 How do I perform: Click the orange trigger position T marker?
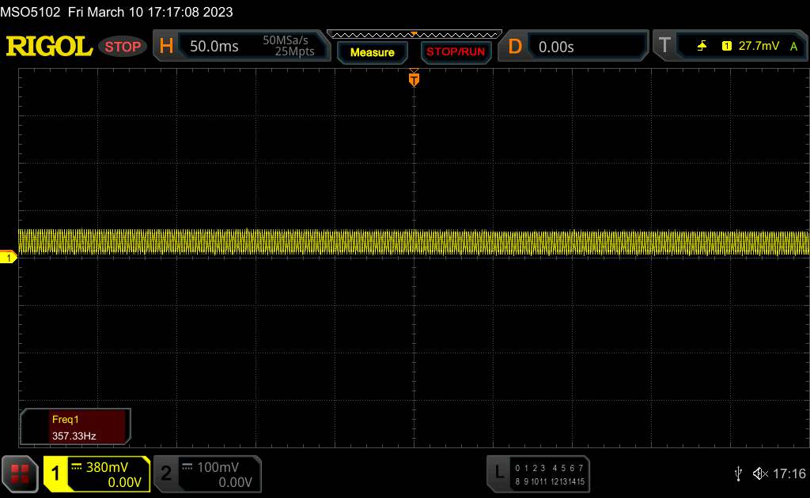(414, 79)
